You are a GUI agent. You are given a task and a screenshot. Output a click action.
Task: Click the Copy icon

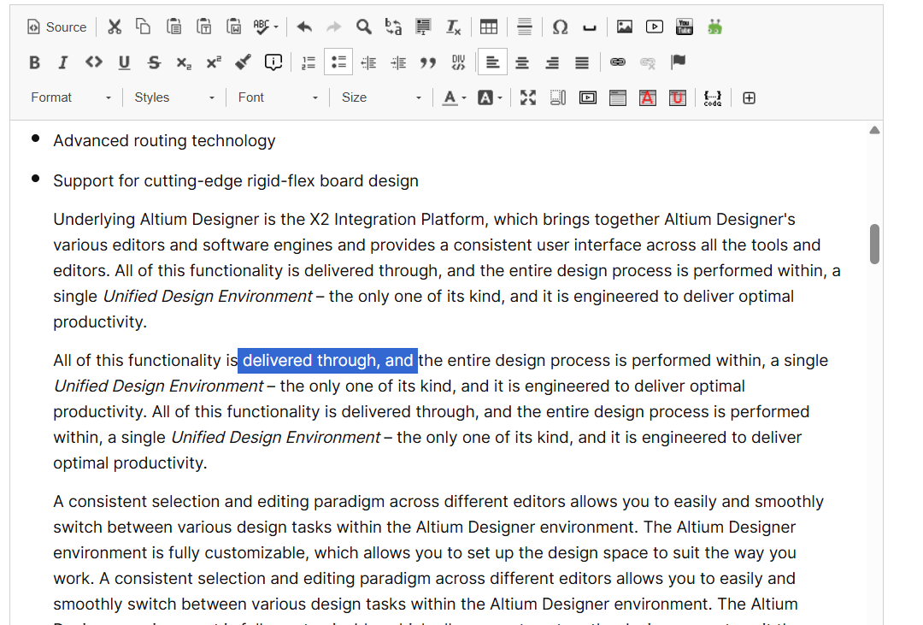coord(143,27)
